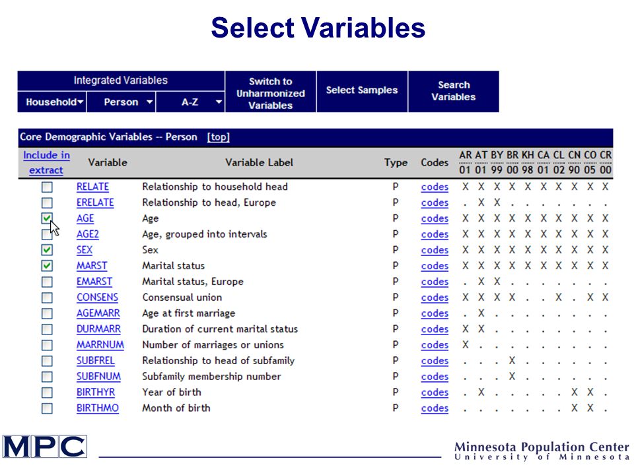Check the AGEMARR include checkbox
The height and width of the screenshot is (475, 634).
tap(47, 313)
